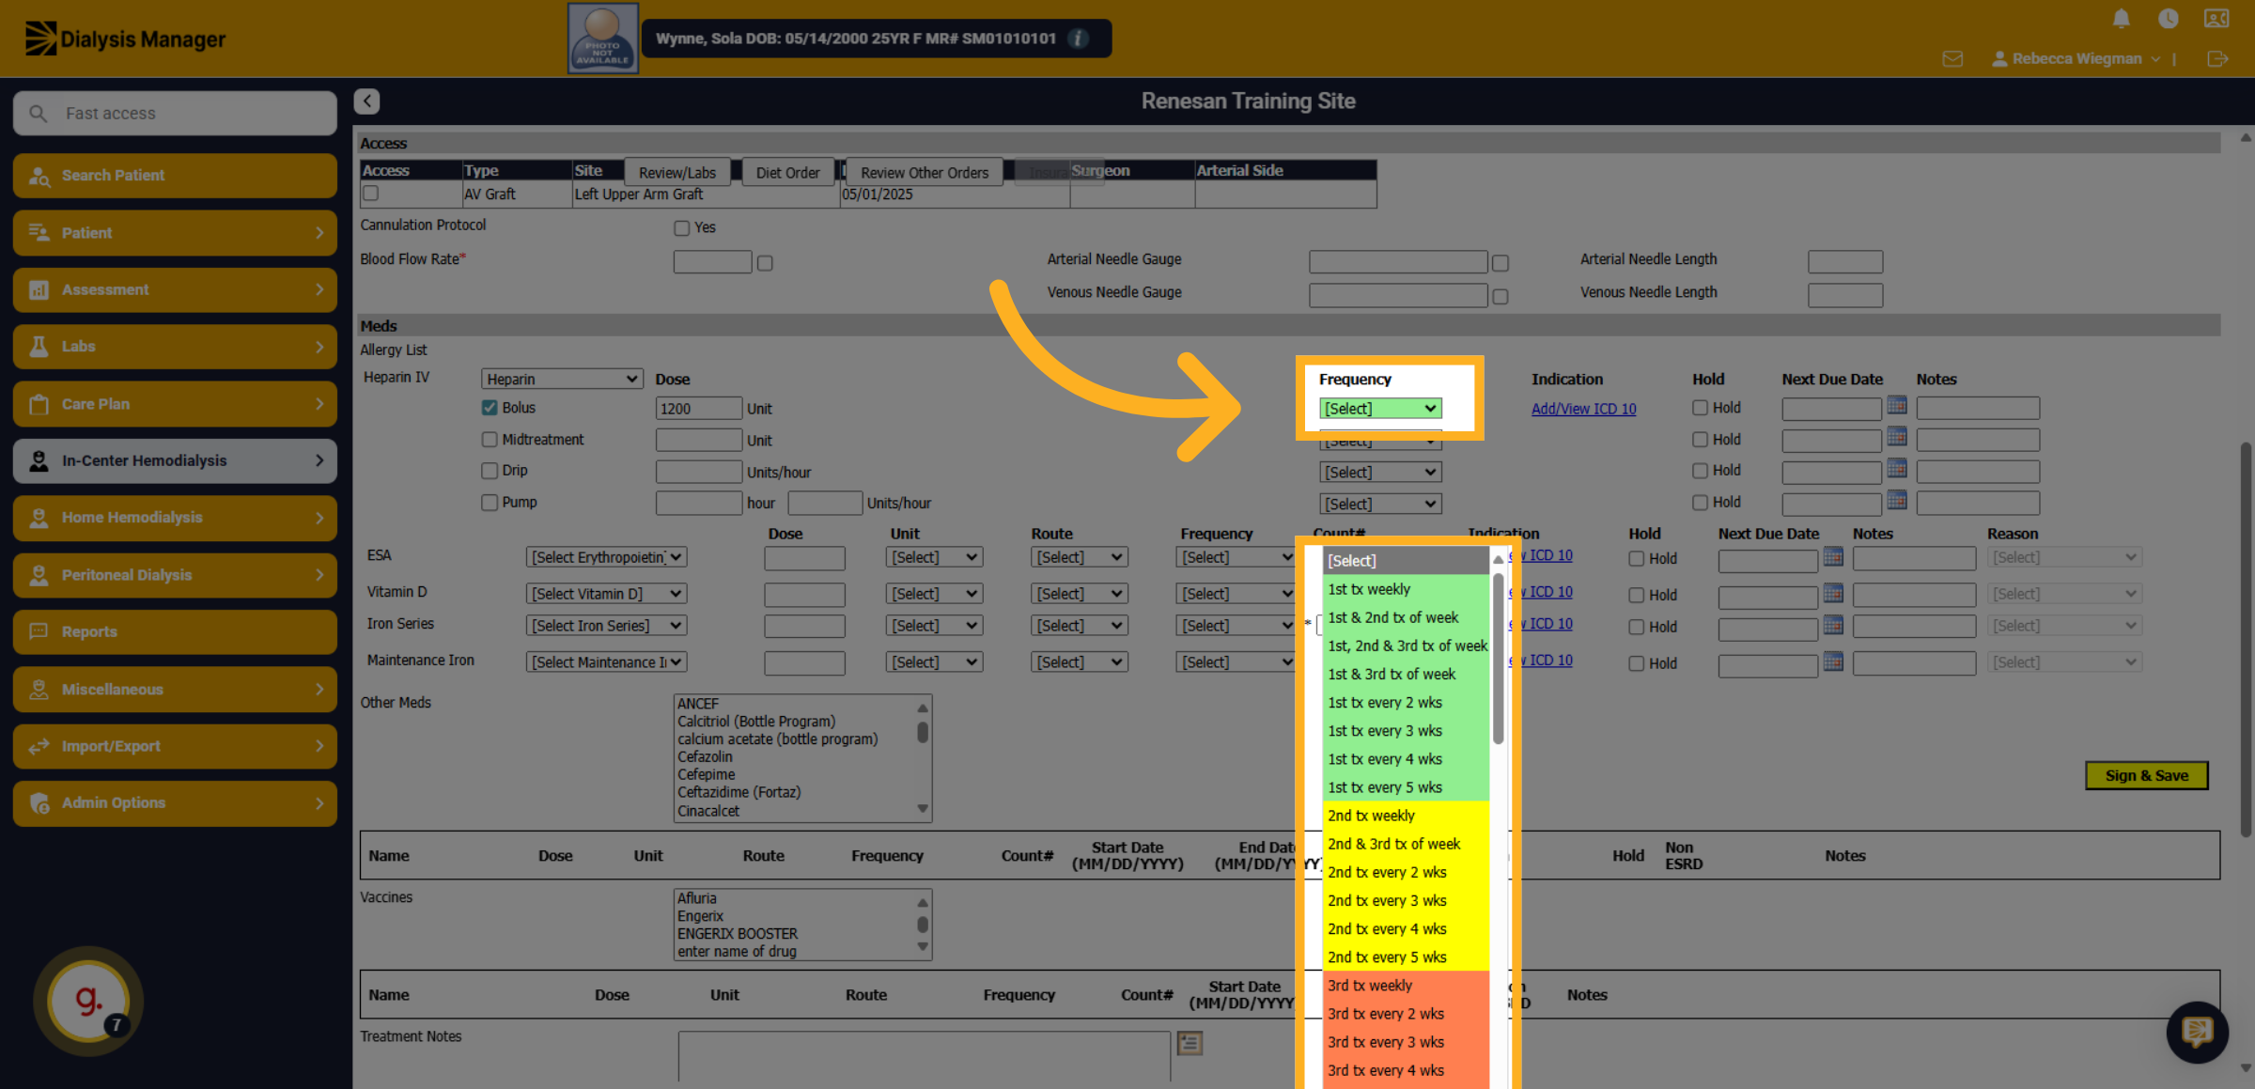Open the In-Center Hemodialysis menu
This screenshot has height=1089, width=2255.
[x=175, y=460]
